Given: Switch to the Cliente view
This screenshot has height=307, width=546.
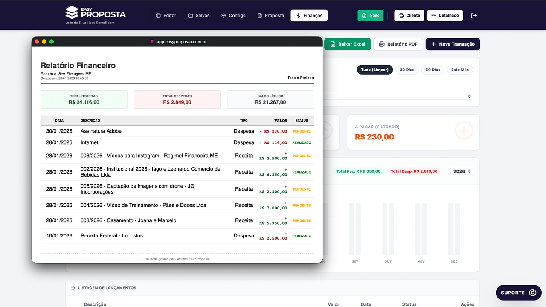Looking at the screenshot, I should click(409, 15).
